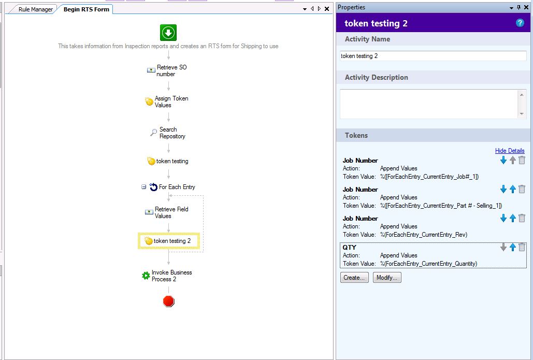Select the Retrieve Field Values activity
This screenshot has width=533, height=360.
167,212
